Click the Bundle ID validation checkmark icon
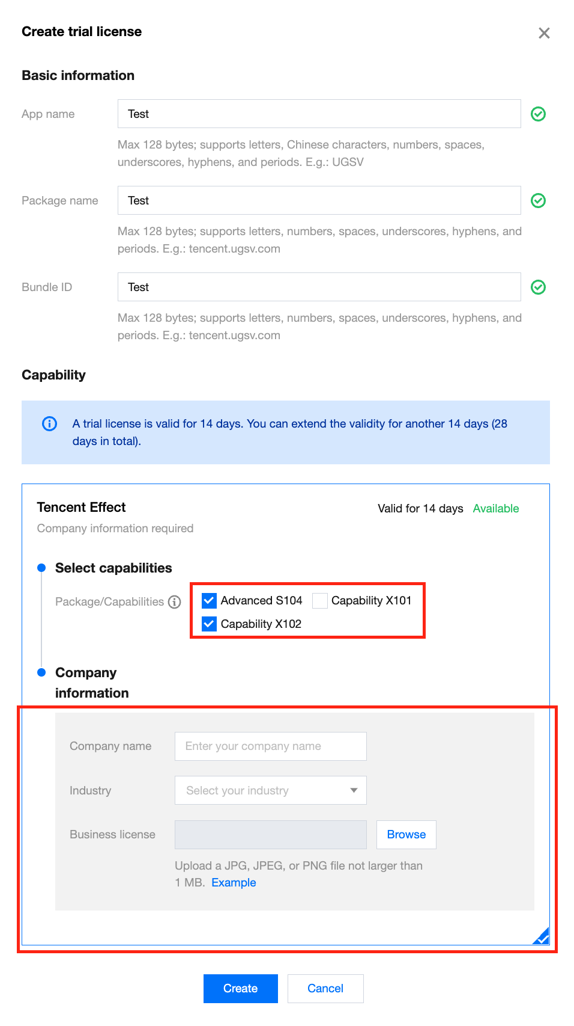The height and width of the screenshot is (1026, 574). pos(538,287)
